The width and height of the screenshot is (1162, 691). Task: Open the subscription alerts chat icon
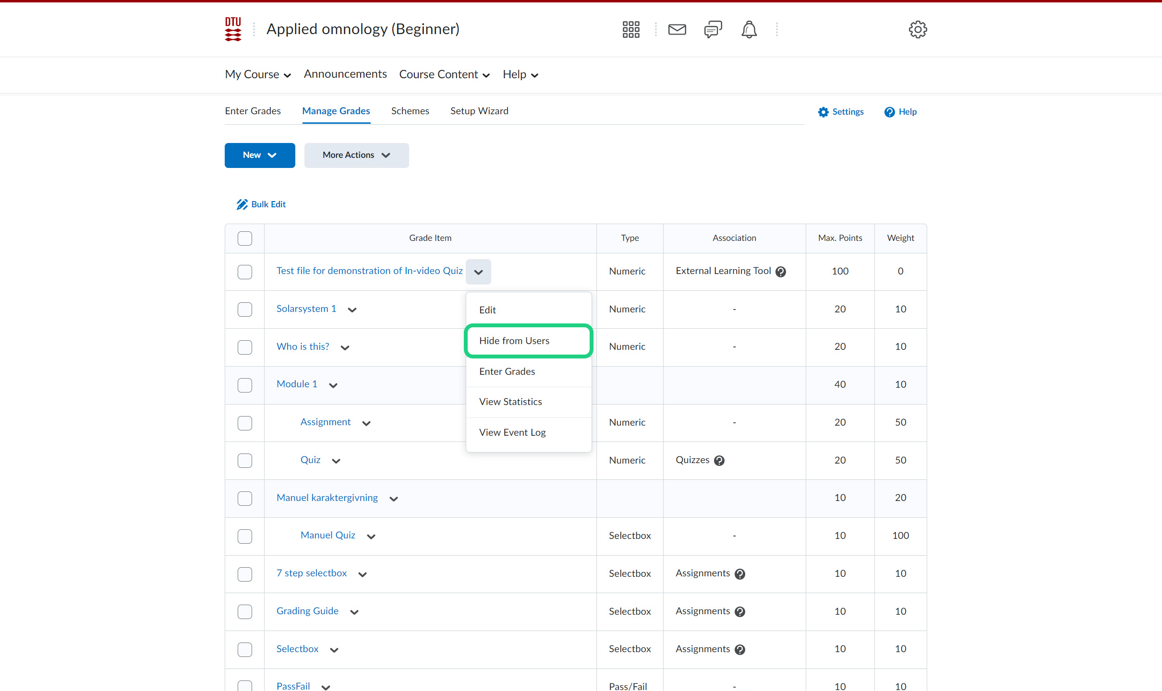coord(713,30)
